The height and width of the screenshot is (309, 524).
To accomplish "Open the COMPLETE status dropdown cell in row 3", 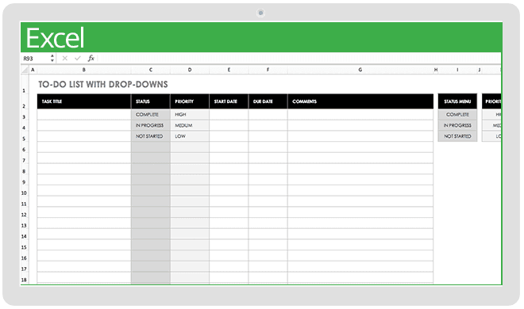I will coord(150,114).
